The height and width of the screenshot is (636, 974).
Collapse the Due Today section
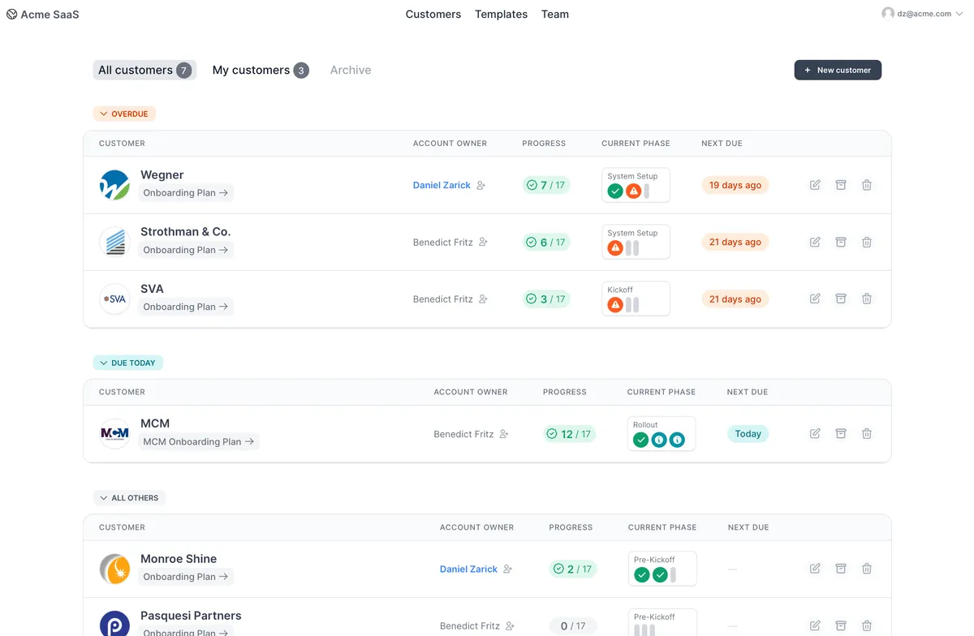(x=128, y=363)
